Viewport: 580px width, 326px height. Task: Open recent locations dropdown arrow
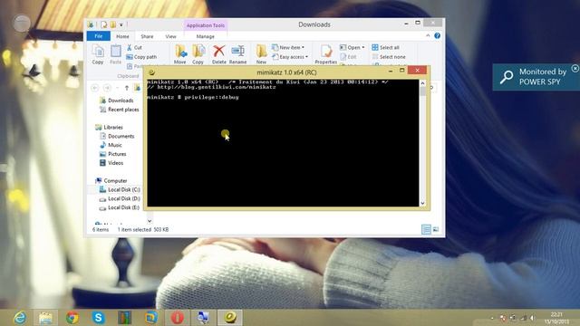click(x=118, y=88)
